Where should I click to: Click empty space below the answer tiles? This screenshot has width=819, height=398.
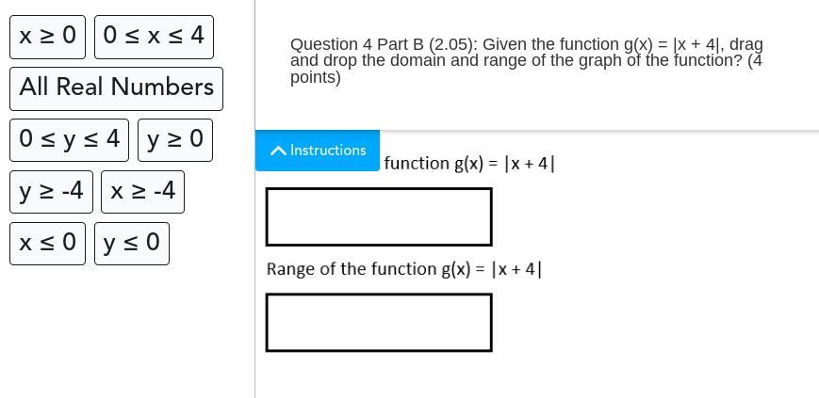tap(123, 329)
